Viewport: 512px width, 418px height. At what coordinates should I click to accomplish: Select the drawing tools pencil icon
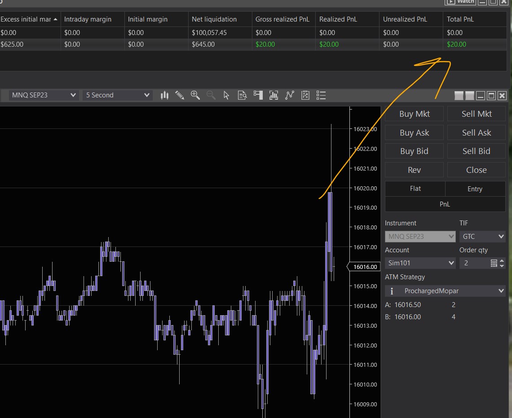point(180,95)
